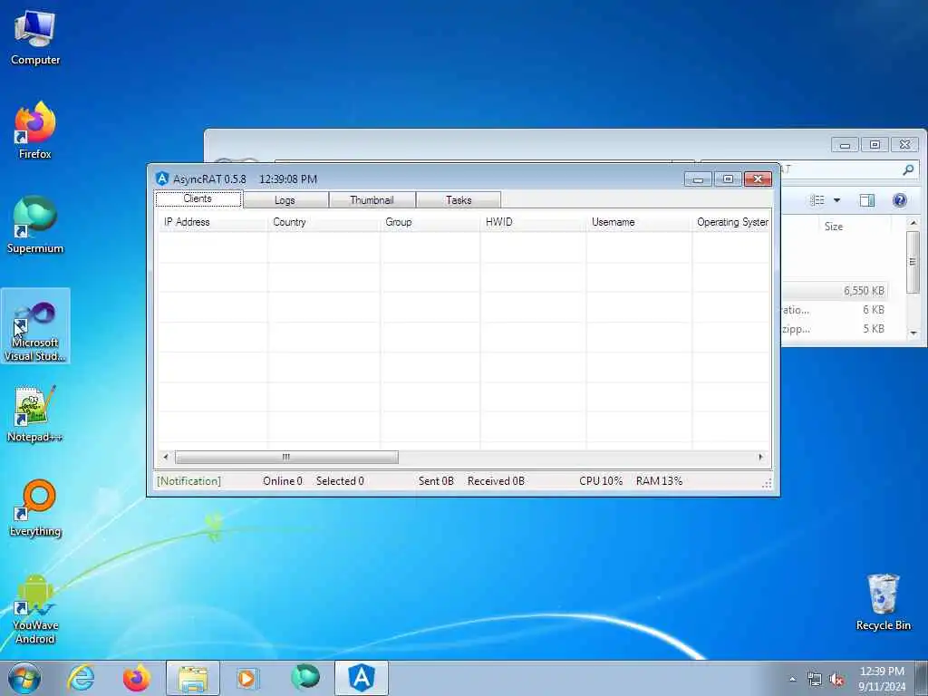Viewport: 928px width, 696px height.
Task: Open the Computer desktop icon
Action: click(x=35, y=38)
